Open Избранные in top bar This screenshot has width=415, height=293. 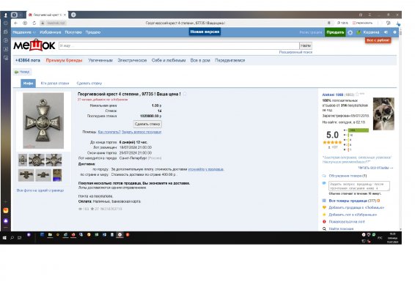(x=51, y=32)
